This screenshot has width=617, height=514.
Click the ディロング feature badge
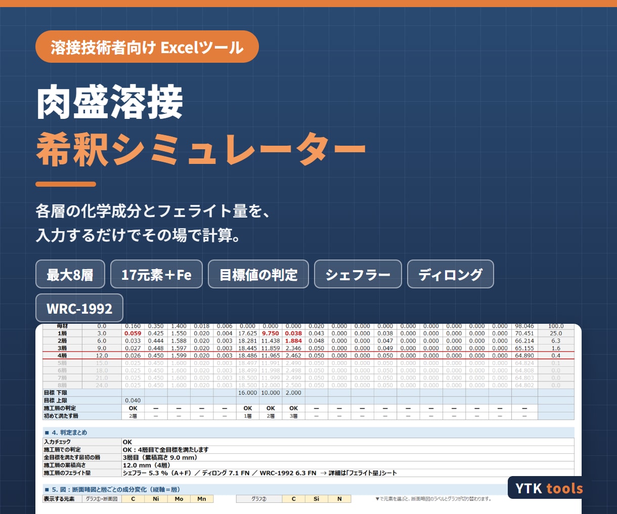450,274
